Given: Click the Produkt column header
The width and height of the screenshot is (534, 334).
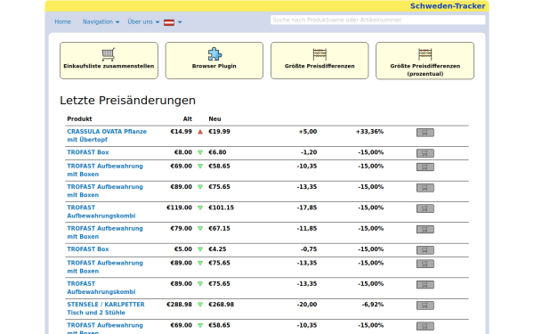Looking at the screenshot, I should pos(79,119).
